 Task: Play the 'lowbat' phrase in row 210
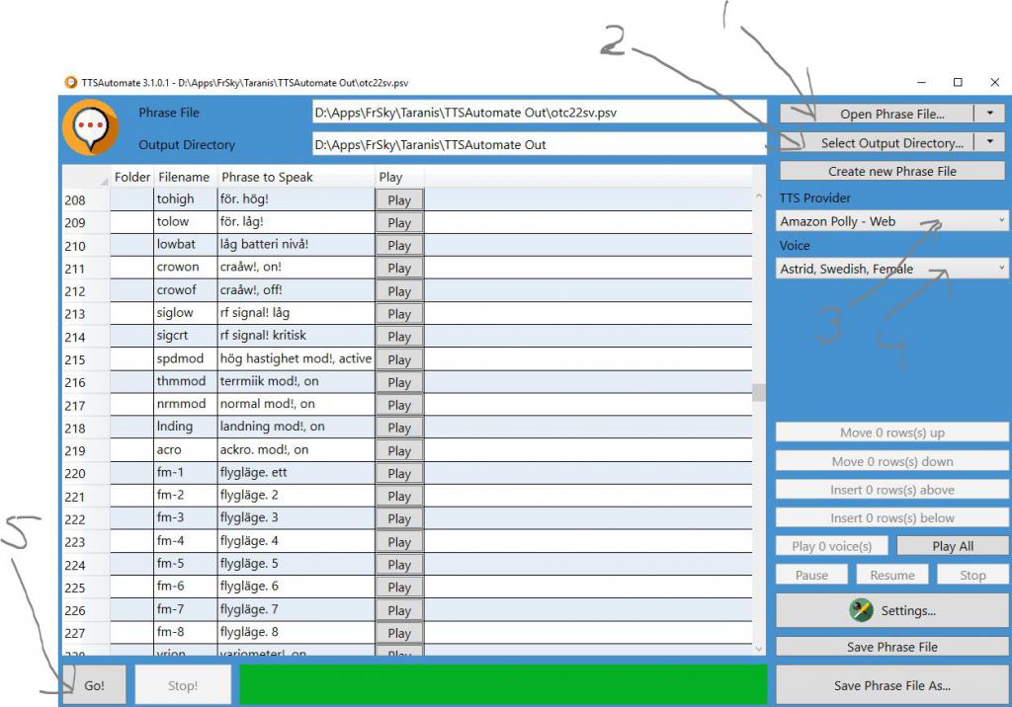pyautogui.click(x=399, y=245)
